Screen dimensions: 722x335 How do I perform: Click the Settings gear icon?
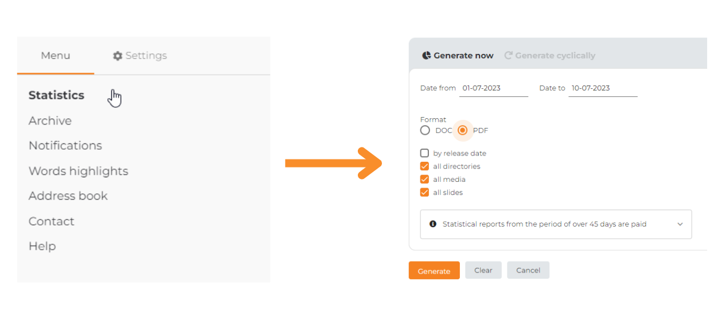(x=118, y=56)
